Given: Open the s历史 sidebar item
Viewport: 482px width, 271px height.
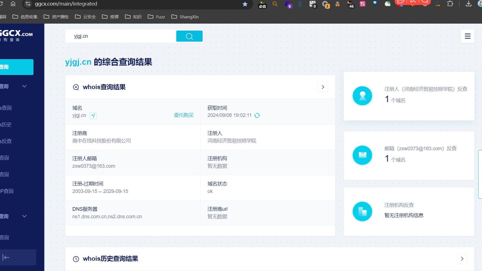Looking at the screenshot, I should pos(6,125).
